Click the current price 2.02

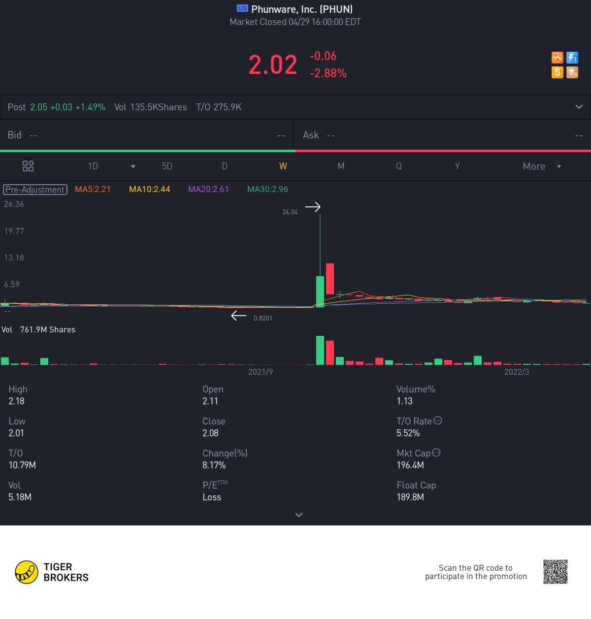(x=273, y=65)
